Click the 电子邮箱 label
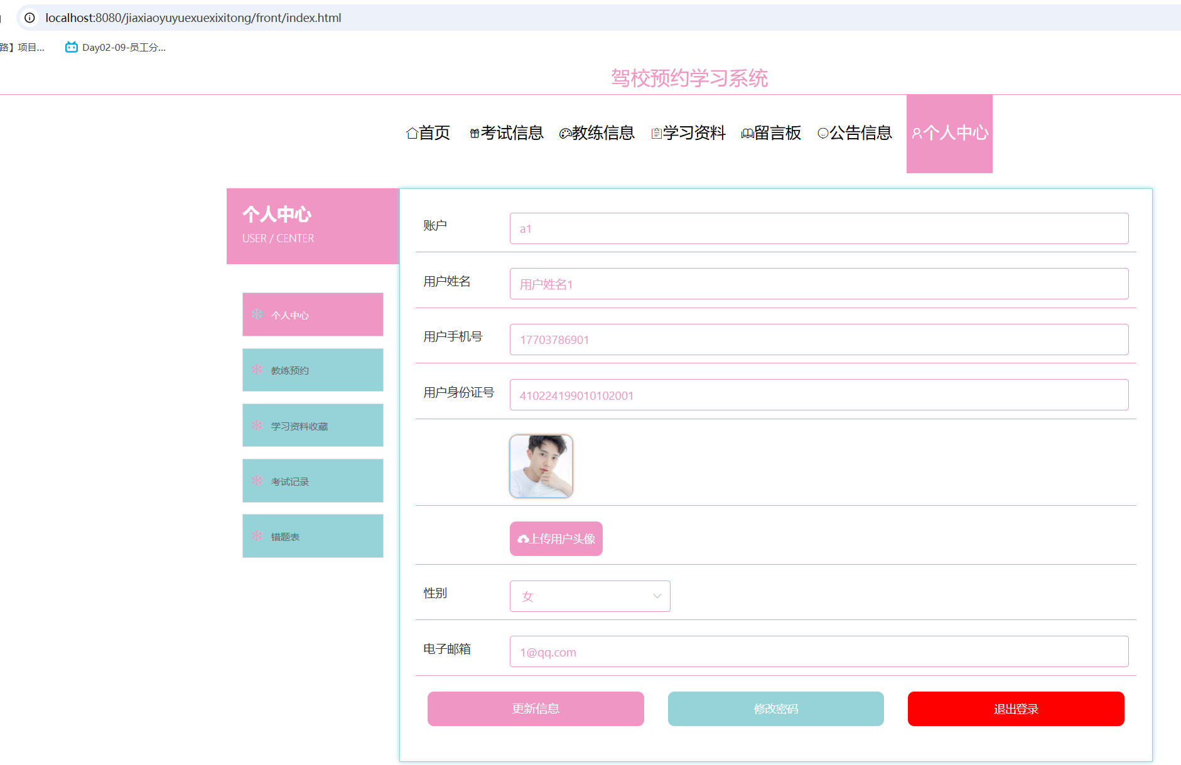 tap(447, 649)
